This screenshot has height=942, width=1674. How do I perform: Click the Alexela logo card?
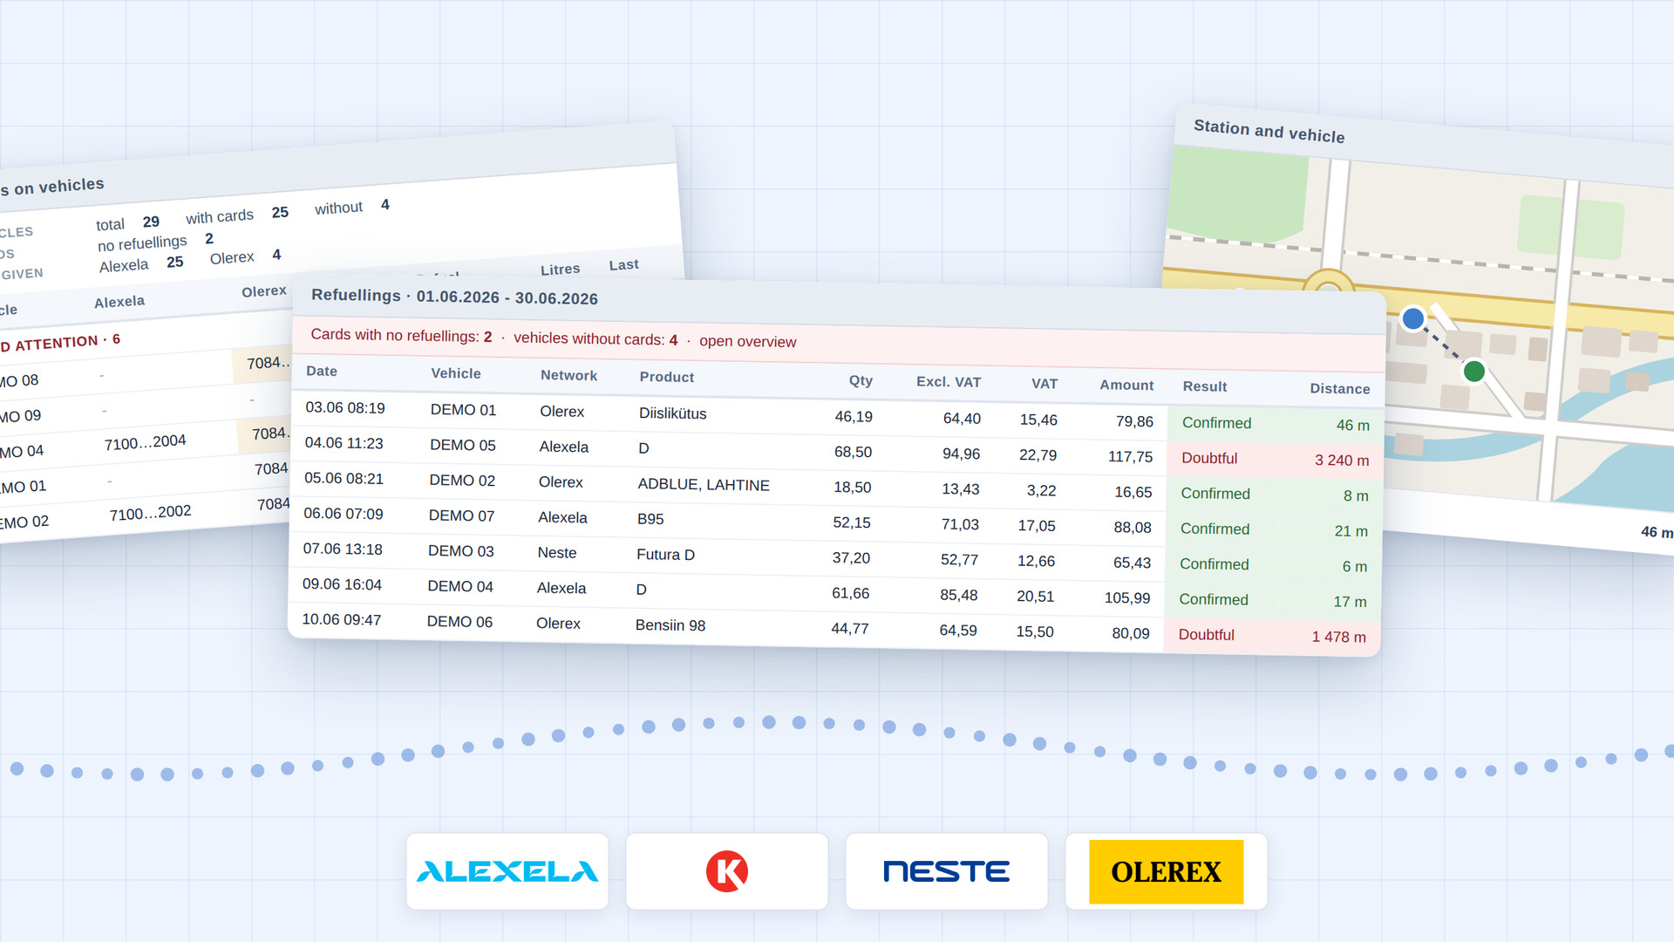point(507,871)
